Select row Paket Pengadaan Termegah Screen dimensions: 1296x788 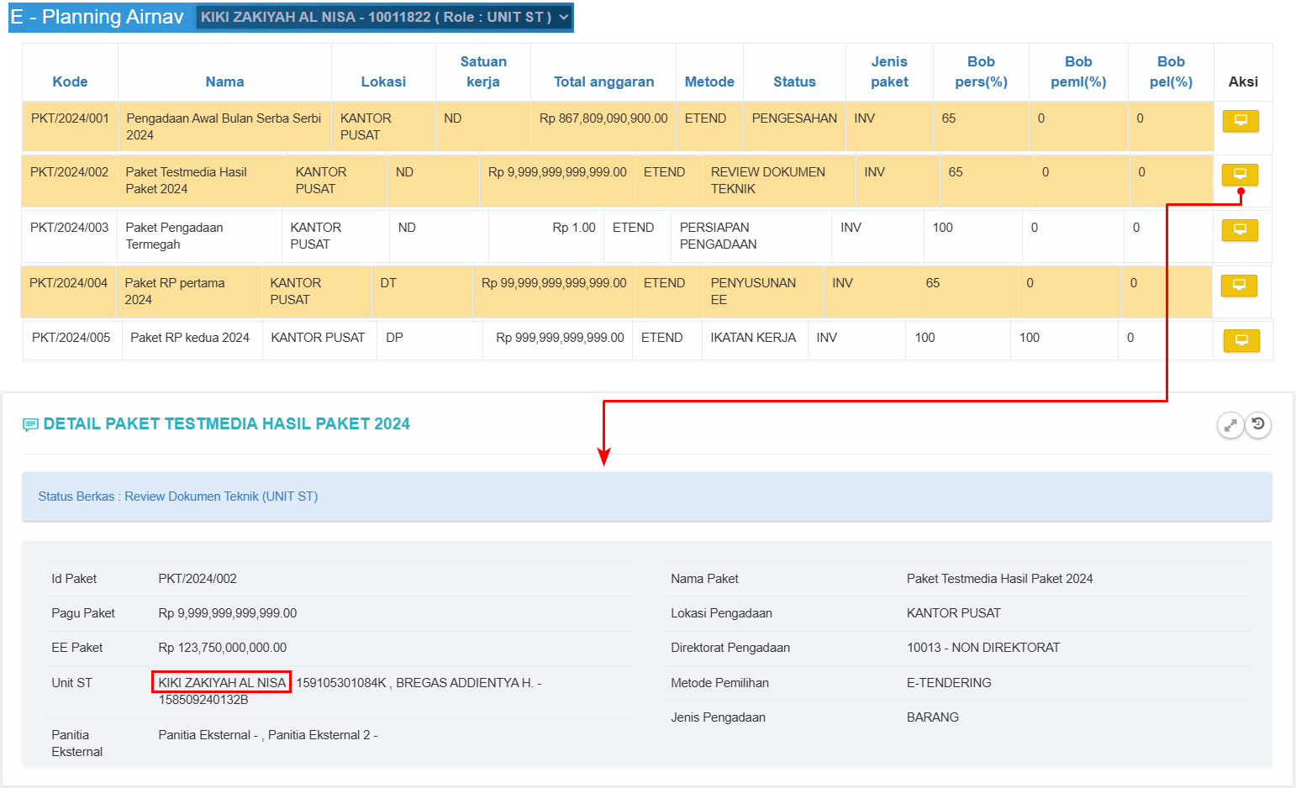click(175, 236)
